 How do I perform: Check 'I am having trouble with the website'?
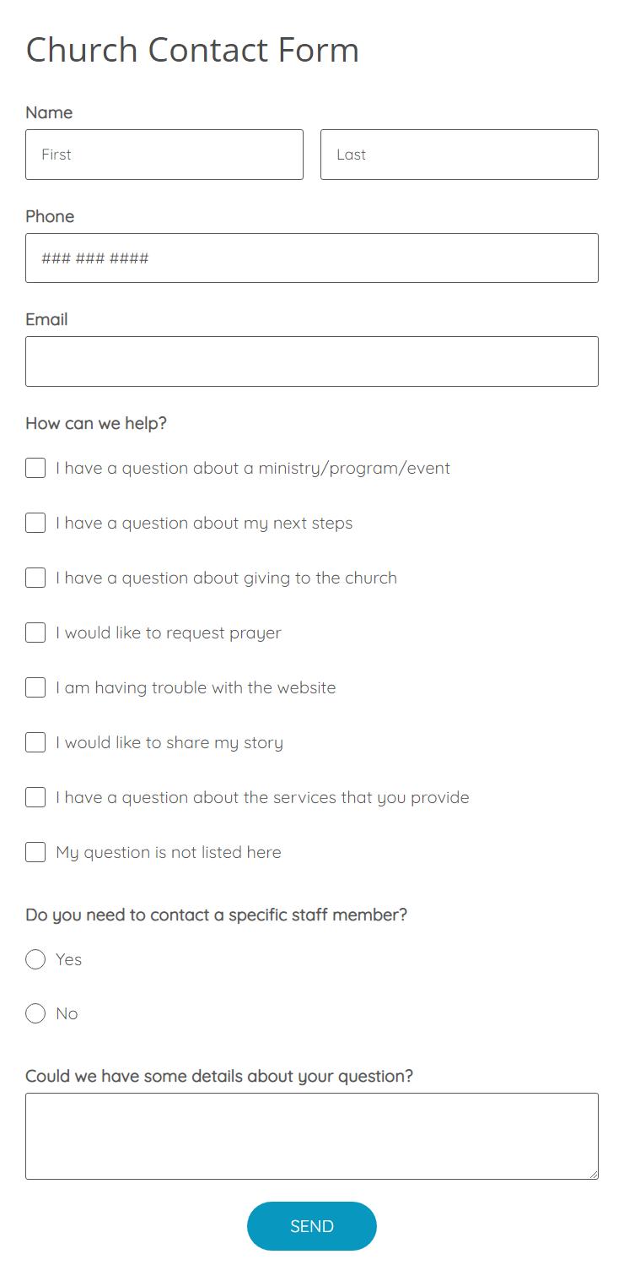point(35,687)
